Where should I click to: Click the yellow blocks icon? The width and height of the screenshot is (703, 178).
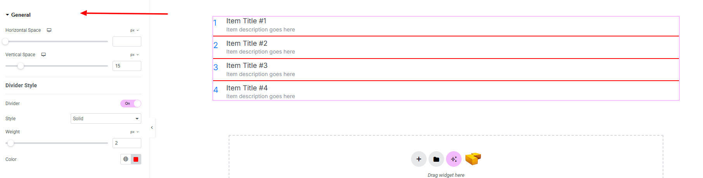[473, 159]
